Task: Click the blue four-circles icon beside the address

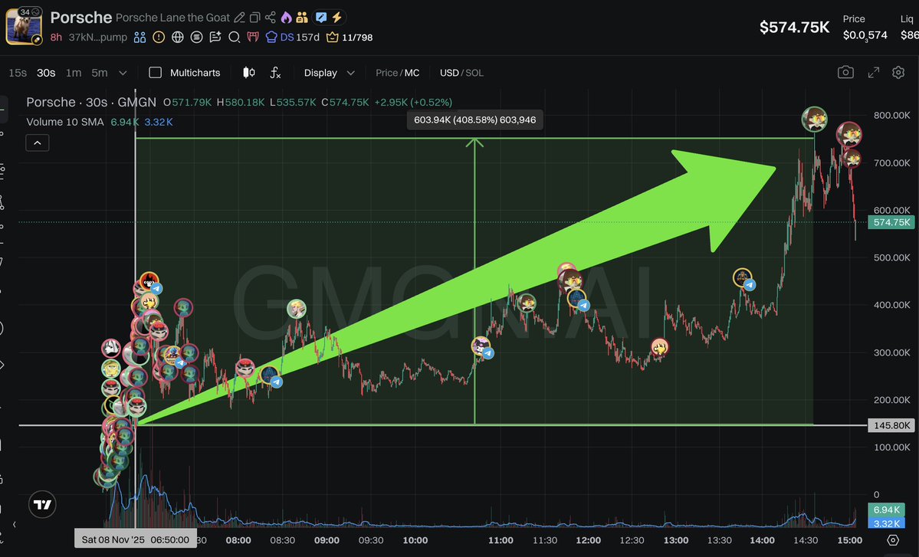Action: (x=139, y=38)
